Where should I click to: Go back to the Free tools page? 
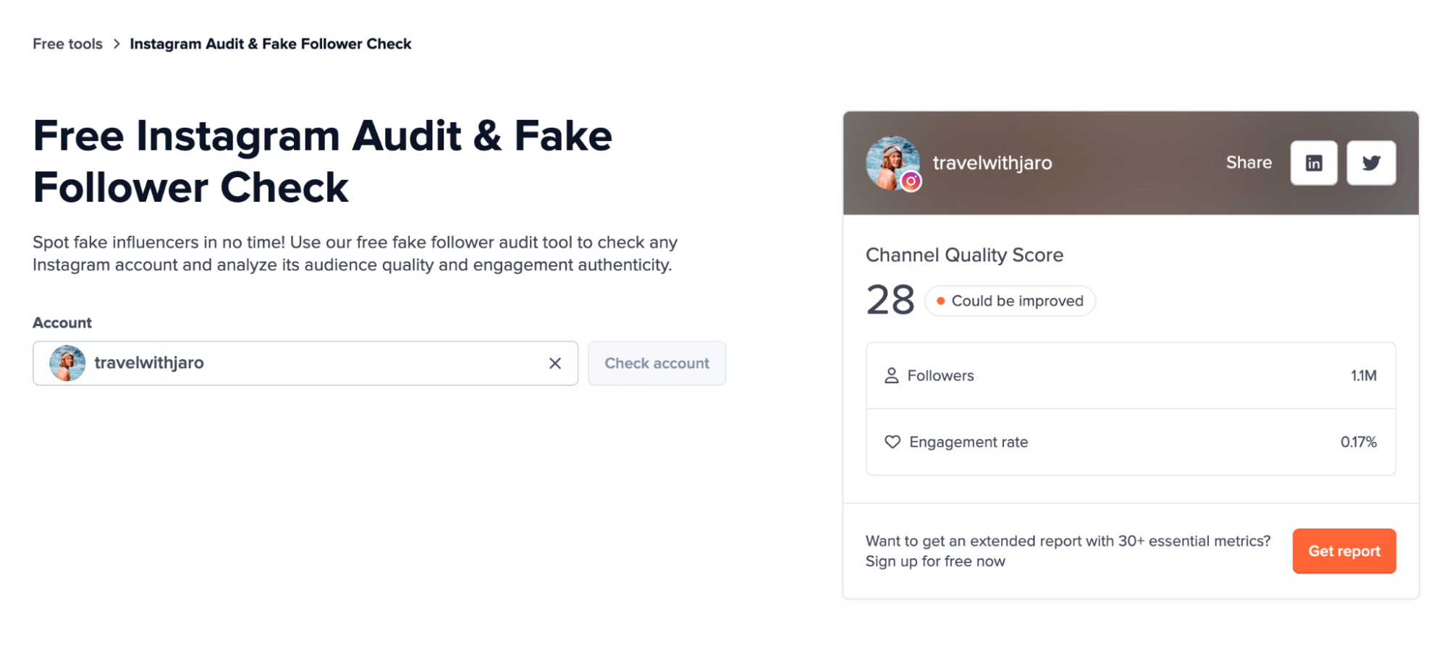pyautogui.click(x=67, y=44)
